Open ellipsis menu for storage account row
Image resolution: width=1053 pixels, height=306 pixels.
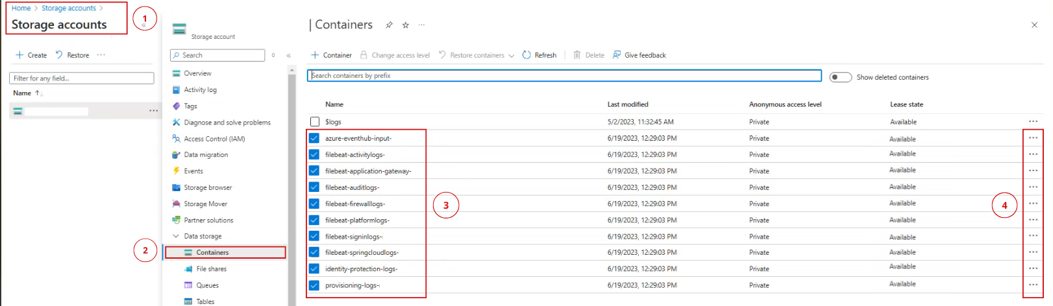click(x=153, y=111)
